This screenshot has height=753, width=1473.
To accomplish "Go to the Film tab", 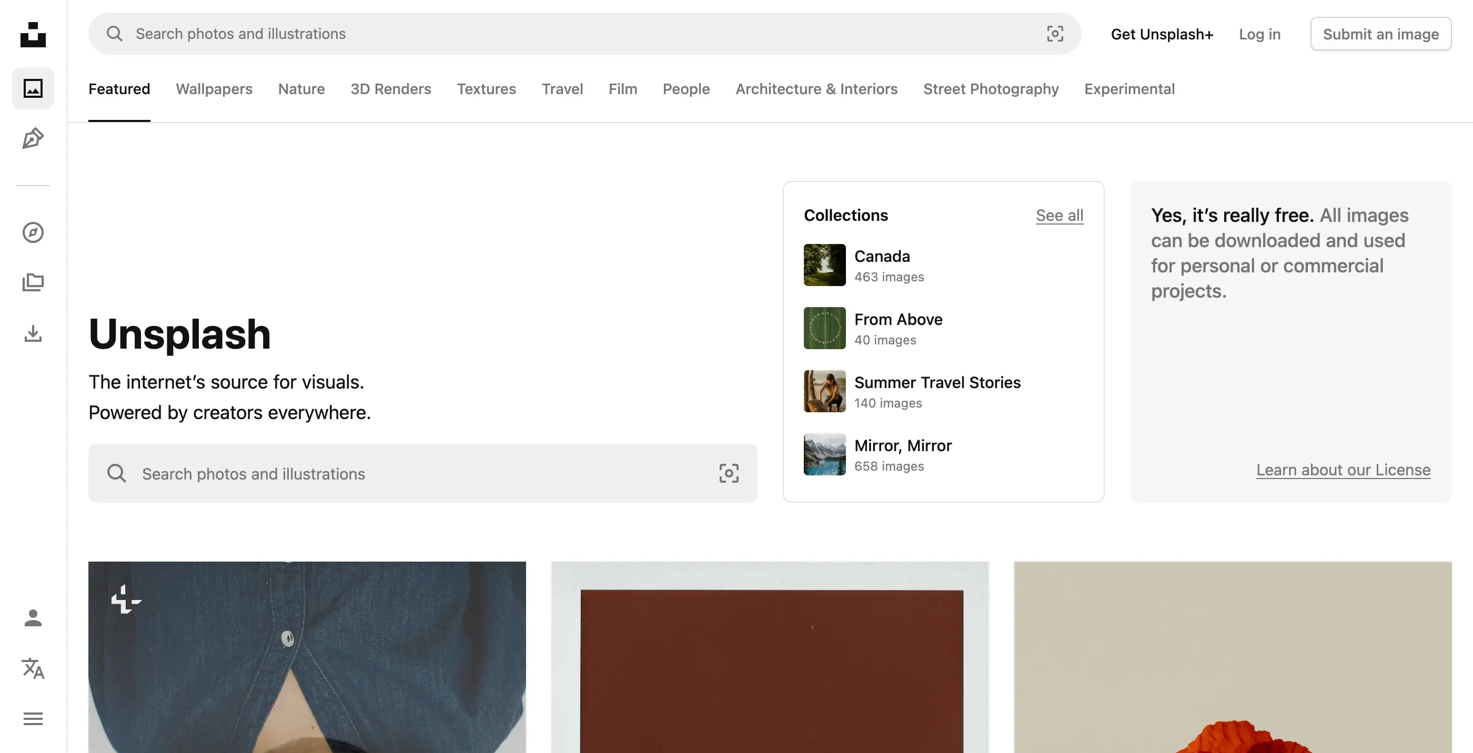I will 623,89.
